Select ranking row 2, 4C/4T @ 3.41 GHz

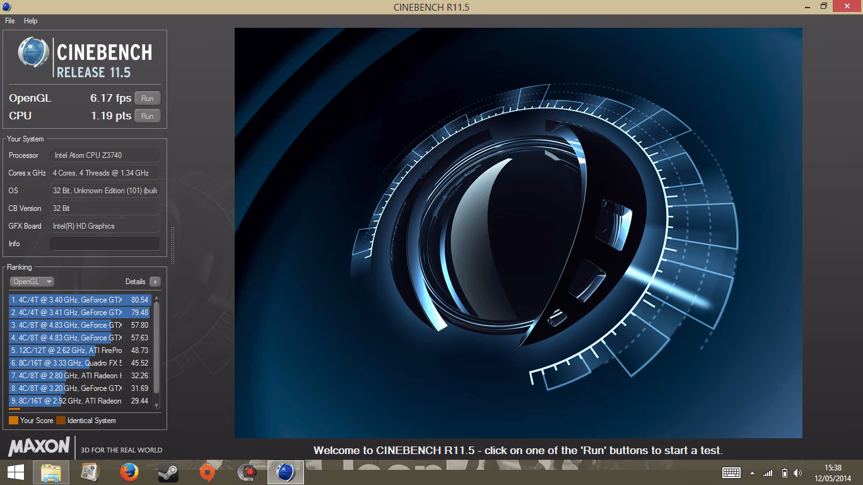pos(80,313)
